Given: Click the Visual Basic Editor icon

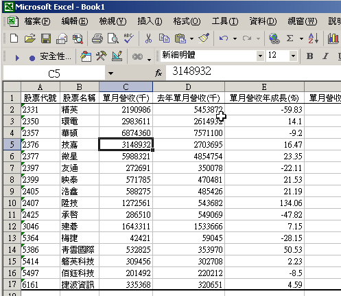Looking at the screenshot, I should [86, 56].
